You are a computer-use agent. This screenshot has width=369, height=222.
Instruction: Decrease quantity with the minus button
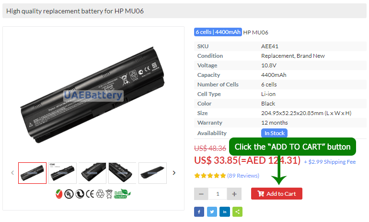(x=201, y=194)
